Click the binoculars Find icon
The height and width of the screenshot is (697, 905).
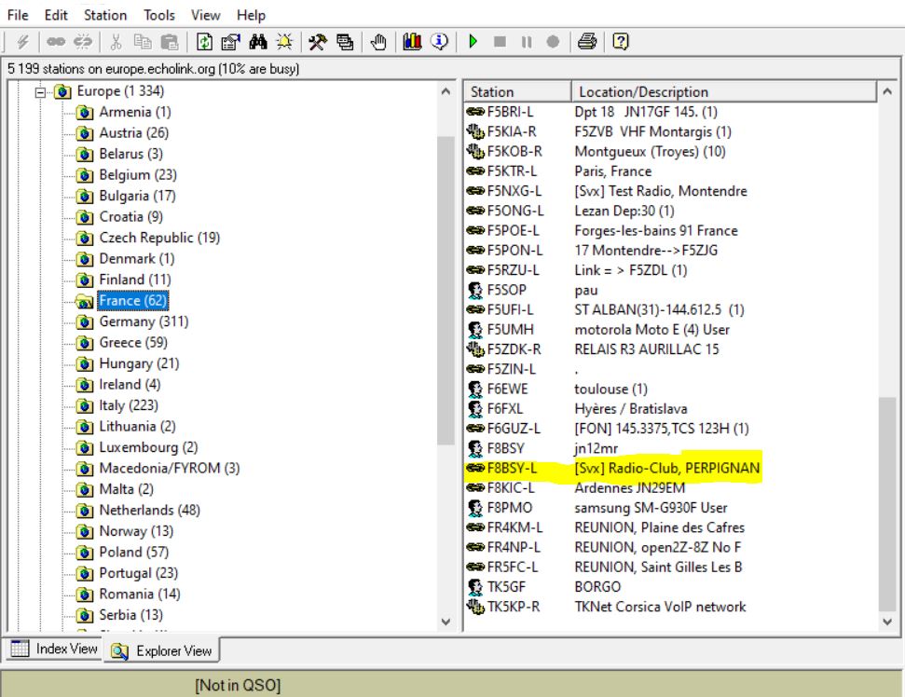pyautogui.click(x=258, y=42)
